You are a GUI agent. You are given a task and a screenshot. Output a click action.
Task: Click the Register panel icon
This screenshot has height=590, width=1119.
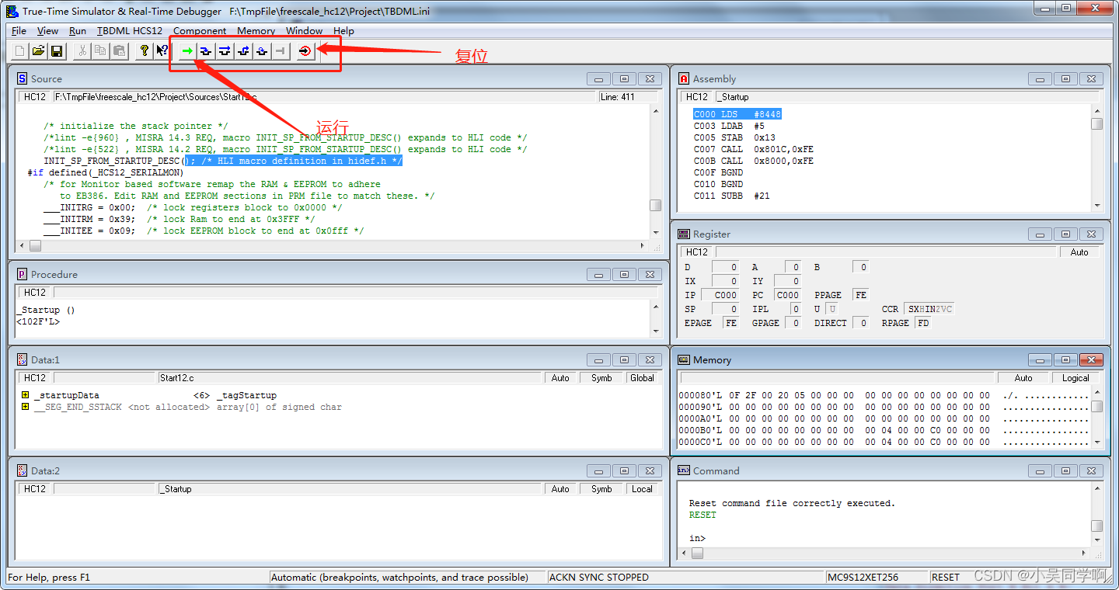pos(684,234)
